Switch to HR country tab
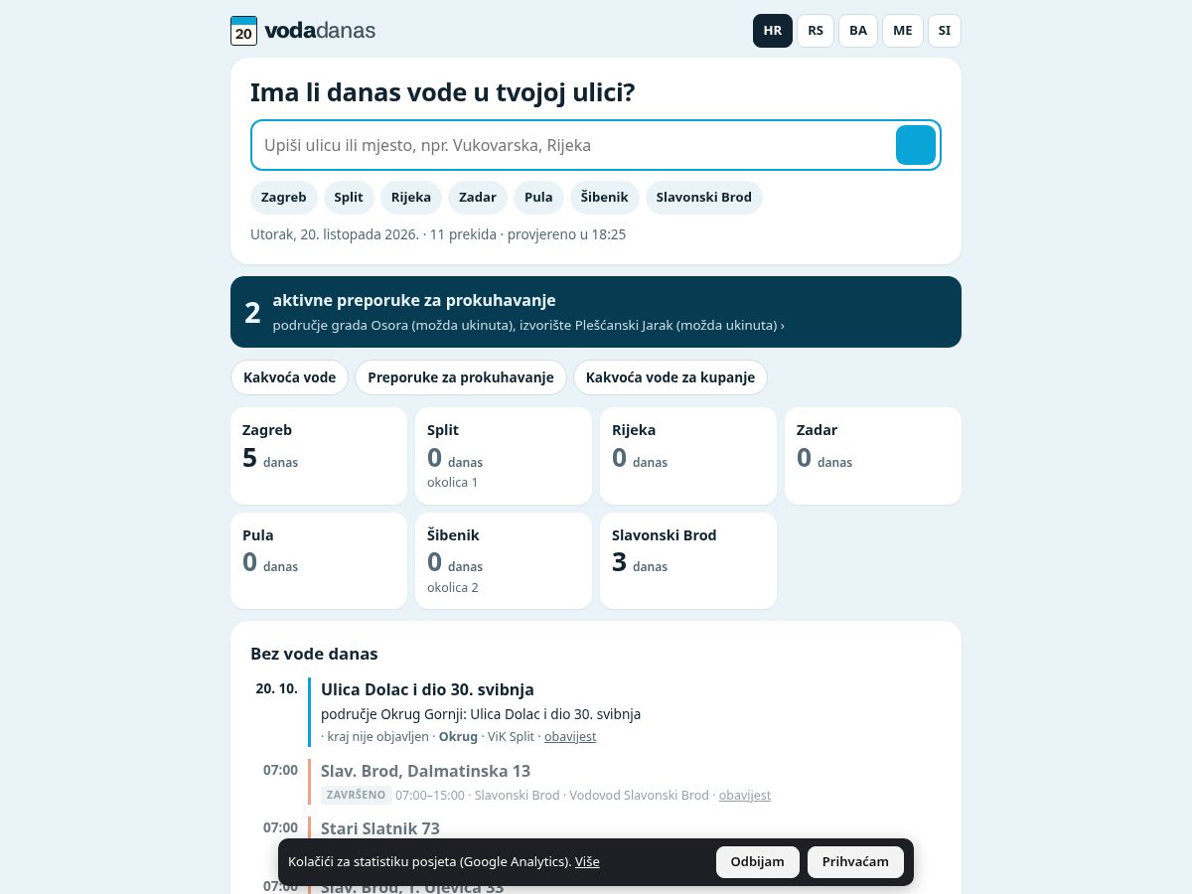Image resolution: width=1192 pixels, height=894 pixels. pyautogui.click(x=773, y=31)
